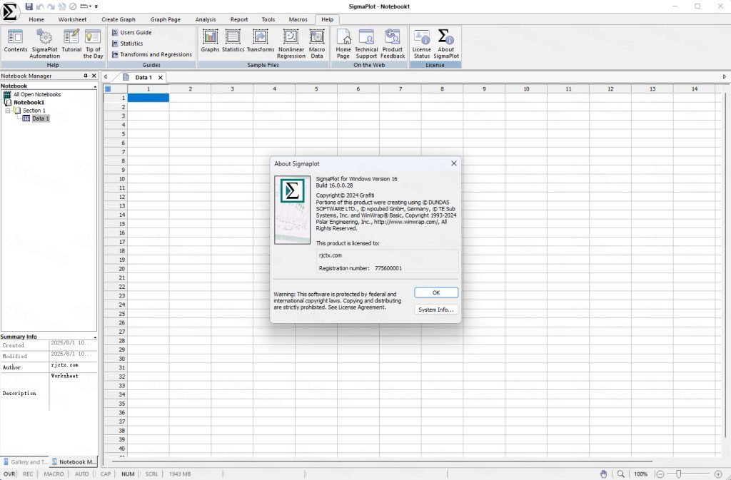
Task: Toggle the MACRO indicator in the status bar
Action: point(54,474)
